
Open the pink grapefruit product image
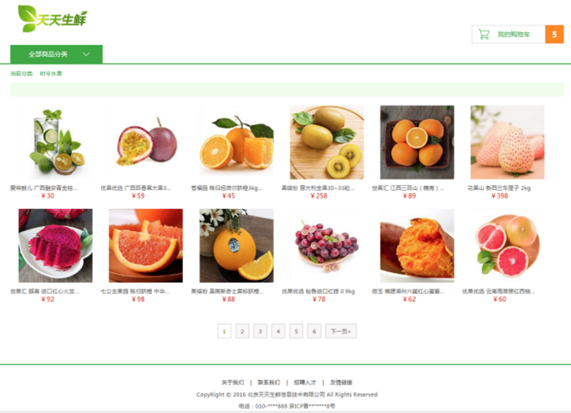(x=507, y=246)
